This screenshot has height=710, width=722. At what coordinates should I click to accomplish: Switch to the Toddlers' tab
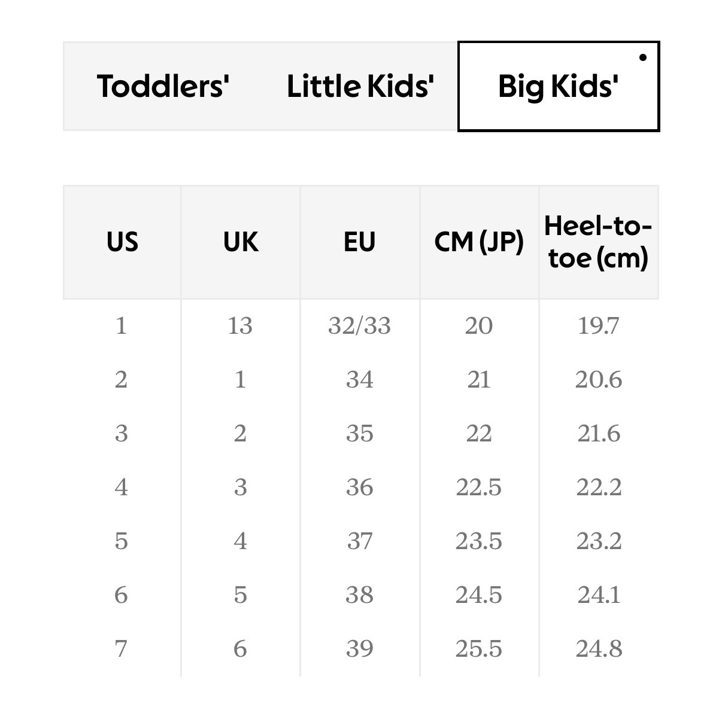[163, 86]
